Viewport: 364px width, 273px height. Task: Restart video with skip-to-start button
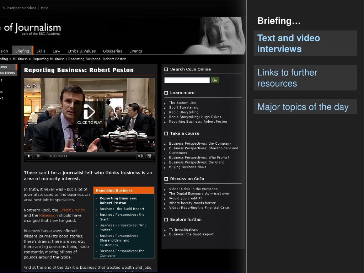click(38, 156)
